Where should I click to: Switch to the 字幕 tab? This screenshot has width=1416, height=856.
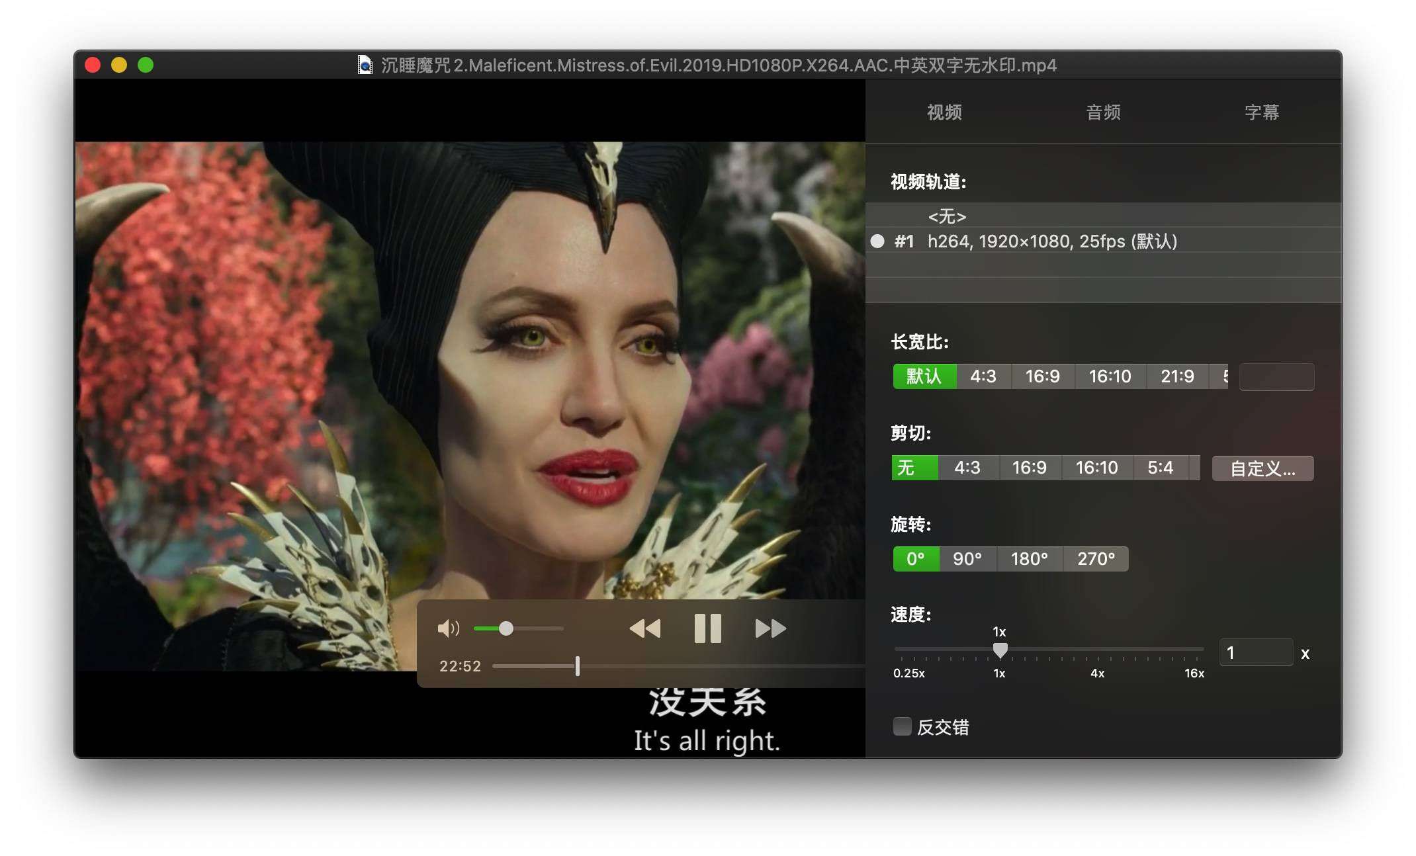point(1262,112)
